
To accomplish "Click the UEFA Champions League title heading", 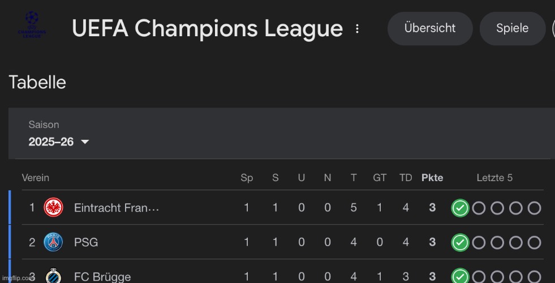I will tap(207, 28).
